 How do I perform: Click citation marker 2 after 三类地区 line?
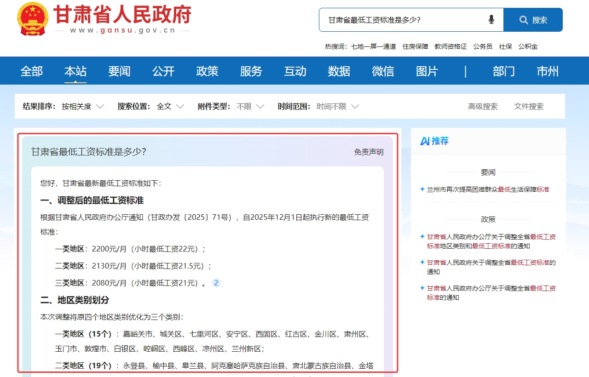click(216, 283)
